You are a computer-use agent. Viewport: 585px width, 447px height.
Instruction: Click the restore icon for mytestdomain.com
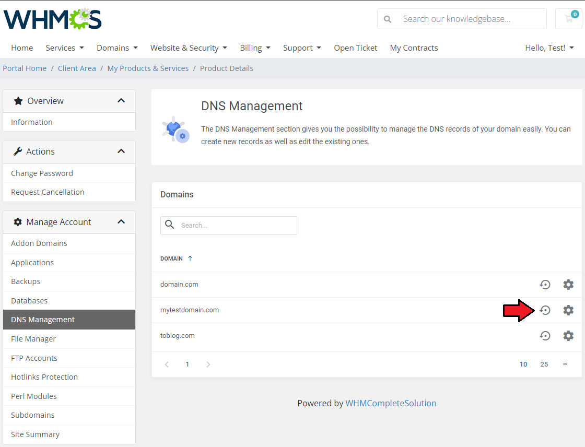click(545, 310)
